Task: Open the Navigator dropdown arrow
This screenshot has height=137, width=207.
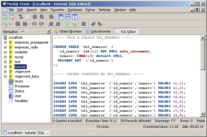Action: click(x=23, y=31)
